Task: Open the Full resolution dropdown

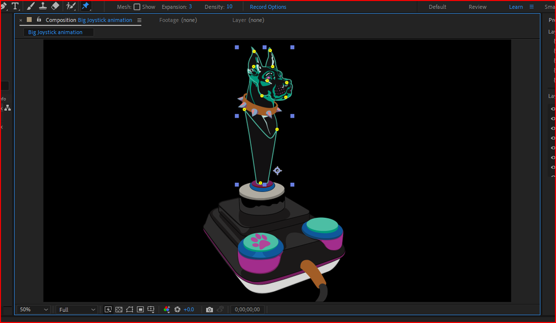Action: pyautogui.click(x=77, y=310)
